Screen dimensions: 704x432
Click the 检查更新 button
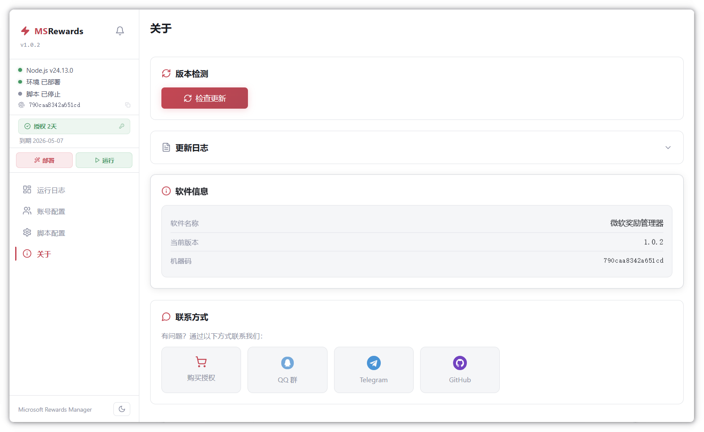204,98
